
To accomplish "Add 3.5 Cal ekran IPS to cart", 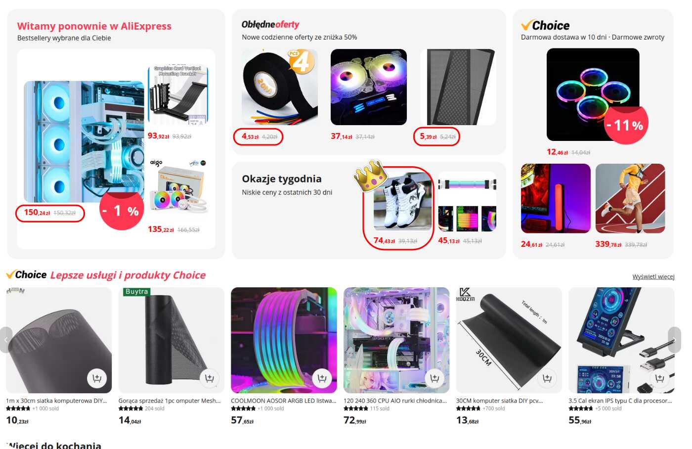I will [x=660, y=378].
